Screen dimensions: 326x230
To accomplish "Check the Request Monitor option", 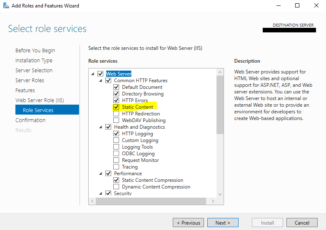I will click(x=116, y=160).
